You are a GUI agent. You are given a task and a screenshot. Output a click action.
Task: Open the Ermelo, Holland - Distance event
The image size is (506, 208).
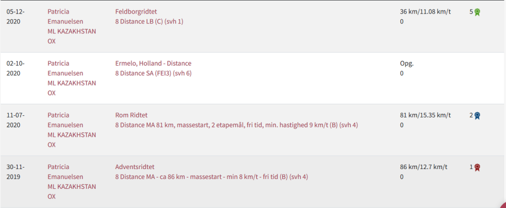coord(153,63)
